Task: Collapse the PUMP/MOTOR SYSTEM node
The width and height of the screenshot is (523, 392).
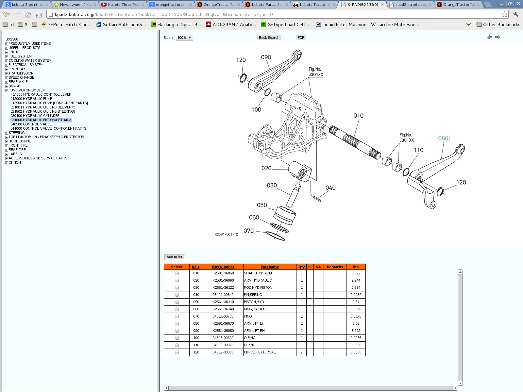Action: point(7,90)
